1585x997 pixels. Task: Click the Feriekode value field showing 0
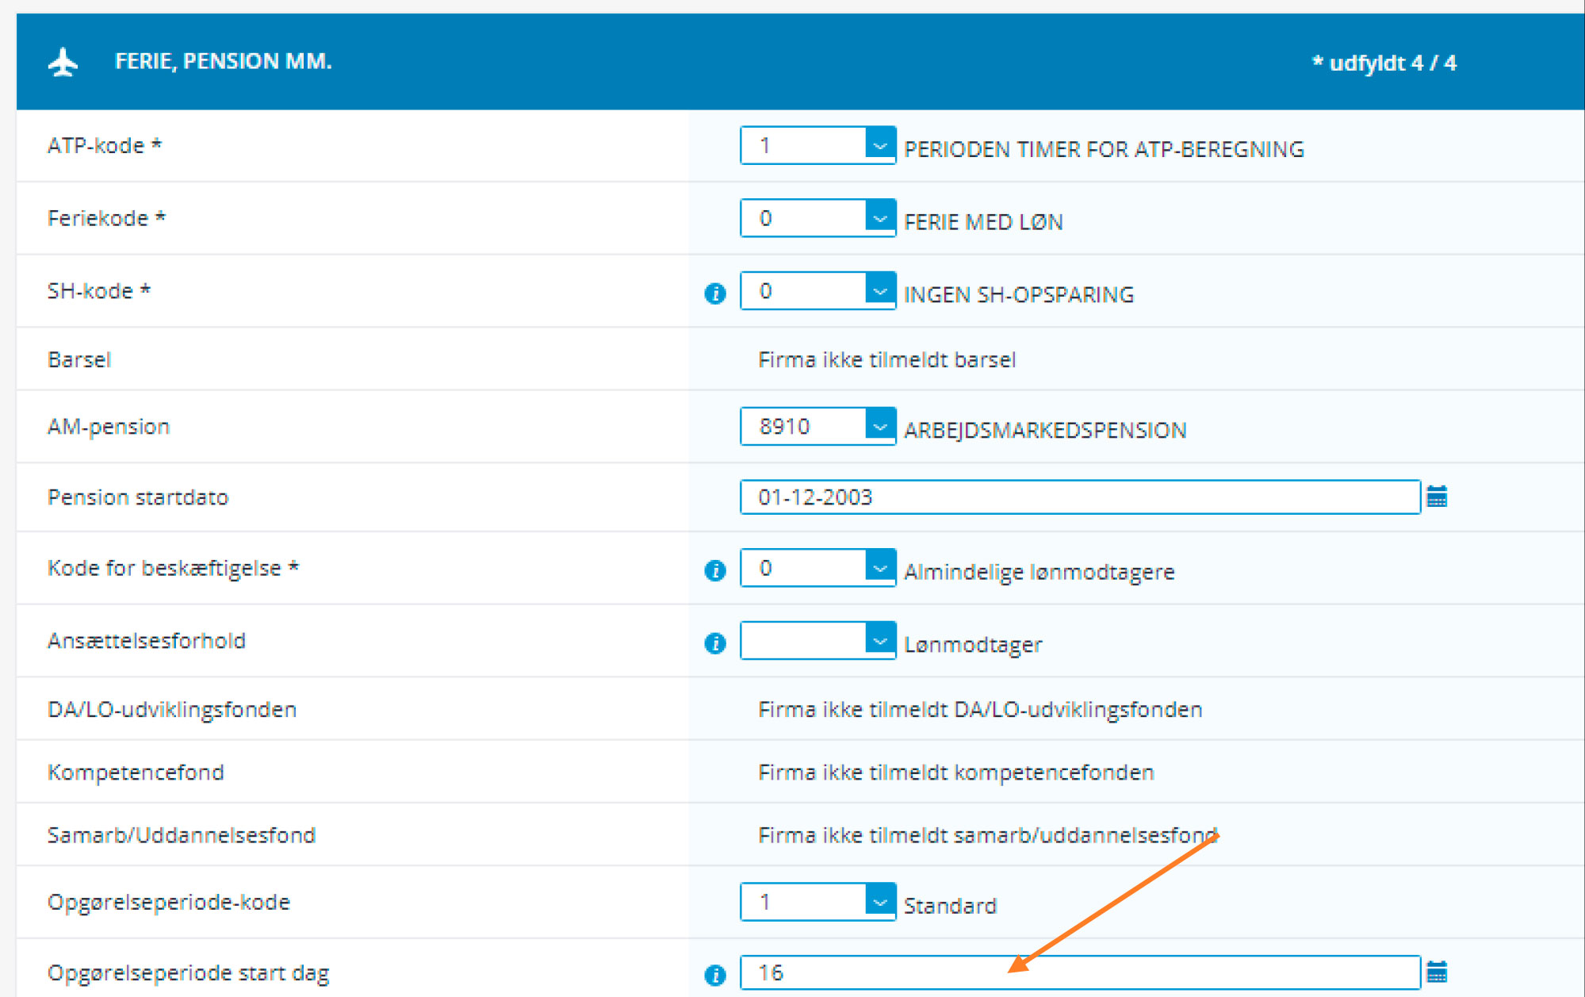click(x=802, y=218)
